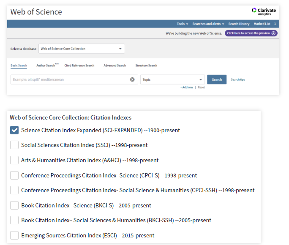Open the Select a database dropdown
This screenshot has width=289, height=245.
[x=82, y=49]
